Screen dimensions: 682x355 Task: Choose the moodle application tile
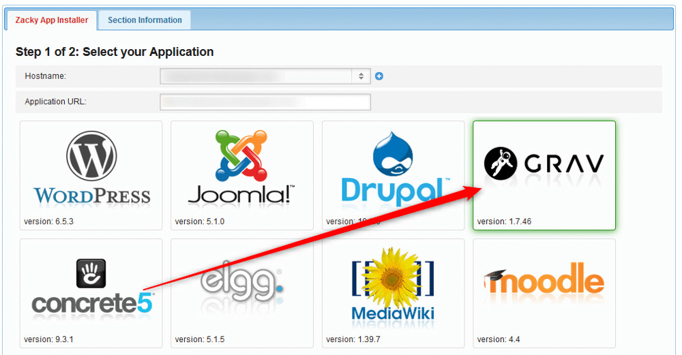(x=544, y=293)
